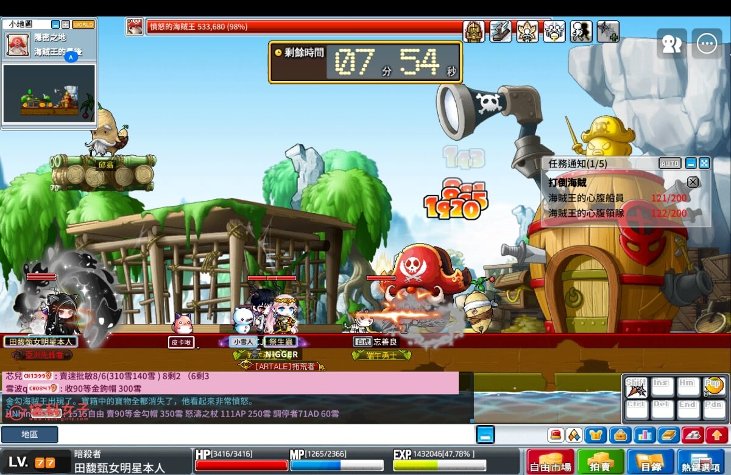Use the Shift throwing-star skill slot

click(x=637, y=387)
